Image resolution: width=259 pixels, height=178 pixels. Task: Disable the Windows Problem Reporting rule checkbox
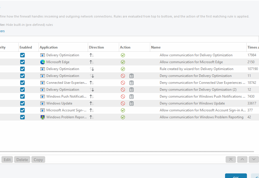coord(22,117)
